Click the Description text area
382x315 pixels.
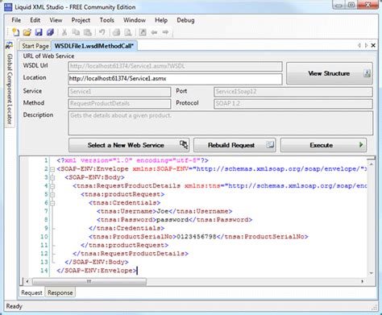[x=221, y=123]
